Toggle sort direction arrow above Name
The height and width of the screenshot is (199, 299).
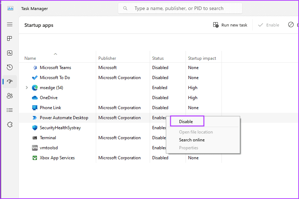[x=56, y=54]
